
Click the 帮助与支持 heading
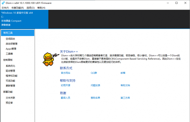68,80
